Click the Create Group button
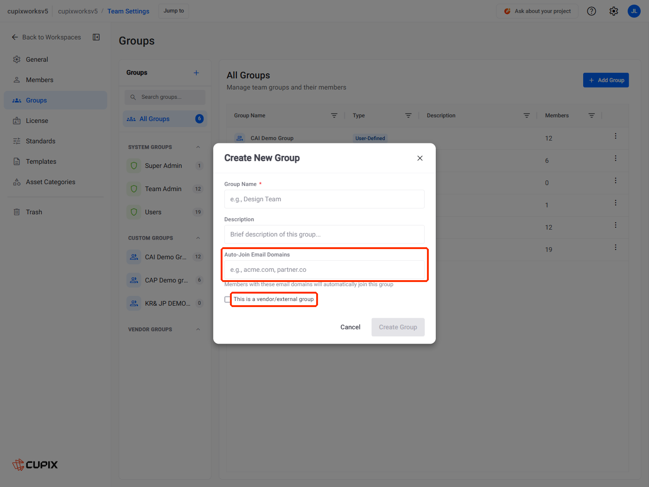Viewport: 649px width, 487px height. [x=398, y=327]
